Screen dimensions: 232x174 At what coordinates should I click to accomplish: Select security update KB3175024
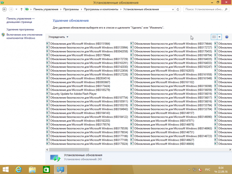click(87, 144)
